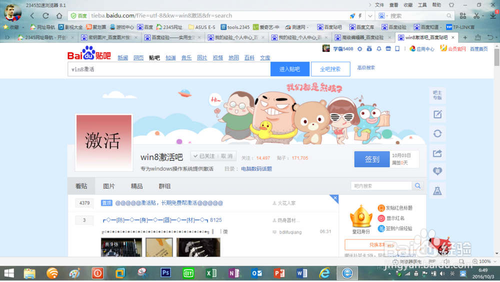Click the share arrow icon in right sidebar

437,153
